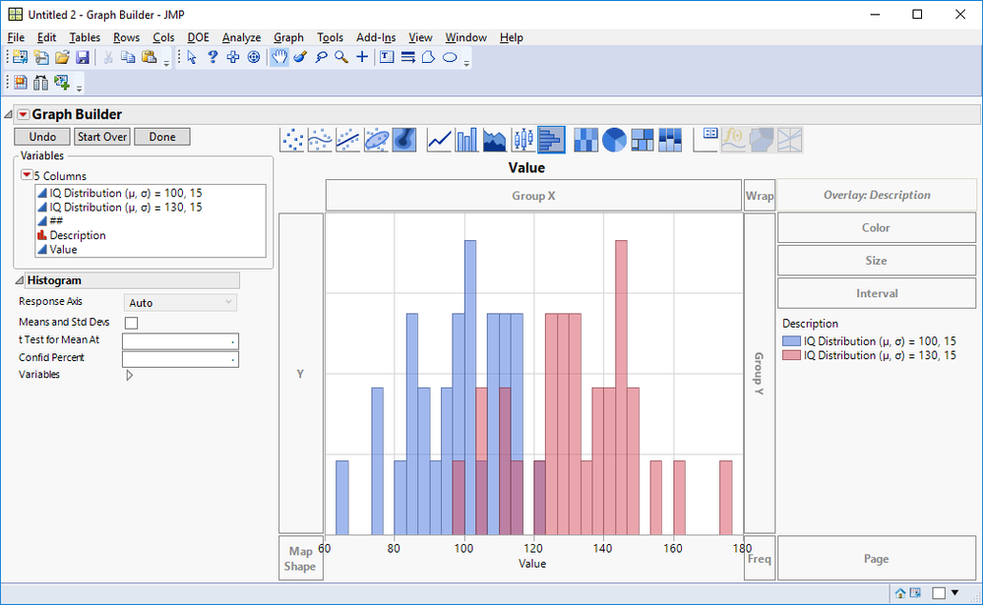The image size is (983, 605).
Task: Open the Graph Builder red triangle menu
Action: [x=24, y=114]
